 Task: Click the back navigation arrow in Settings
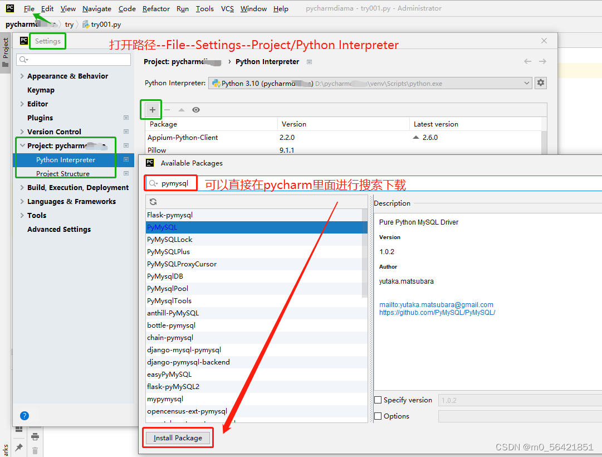(527, 61)
